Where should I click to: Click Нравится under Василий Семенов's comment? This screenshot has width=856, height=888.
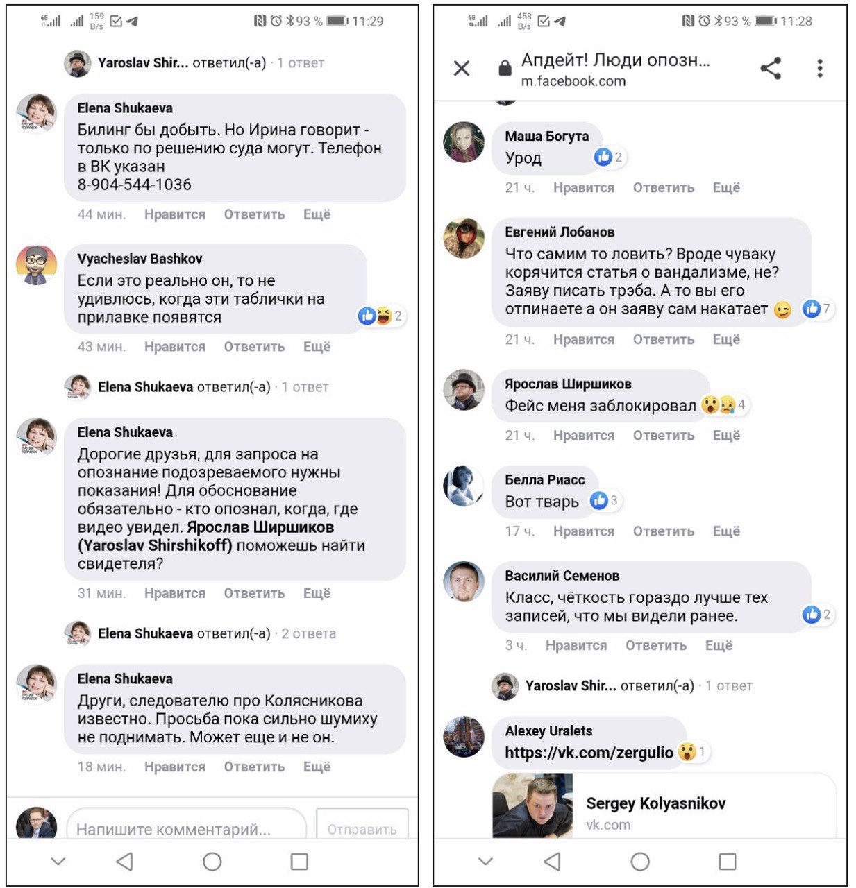[576, 646]
